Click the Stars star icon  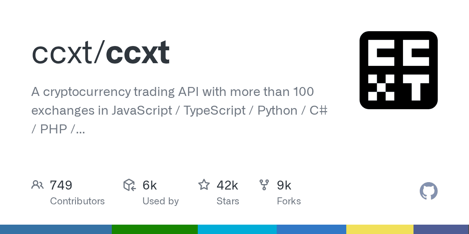(x=204, y=185)
